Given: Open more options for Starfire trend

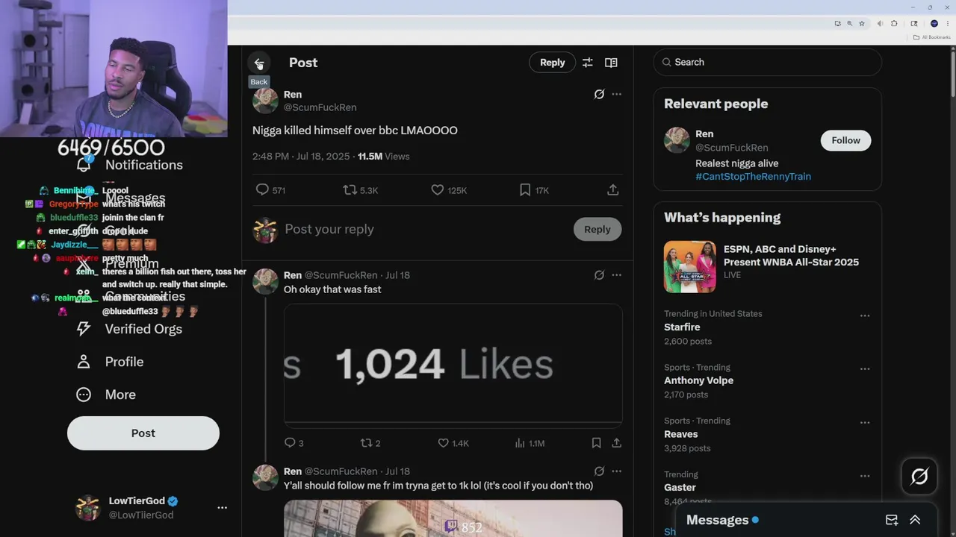Looking at the screenshot, I should pos(865,315).
